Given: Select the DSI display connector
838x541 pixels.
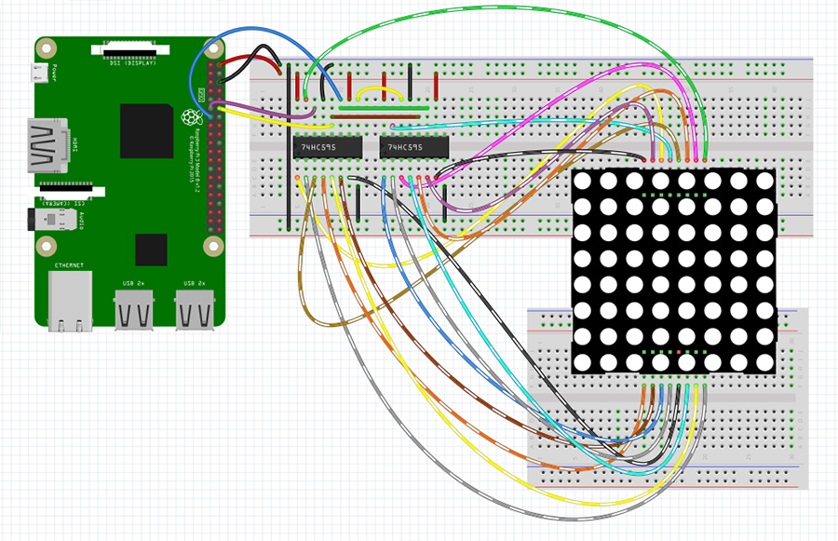Looking at the screenshot, I should click(x=129, y=51).
